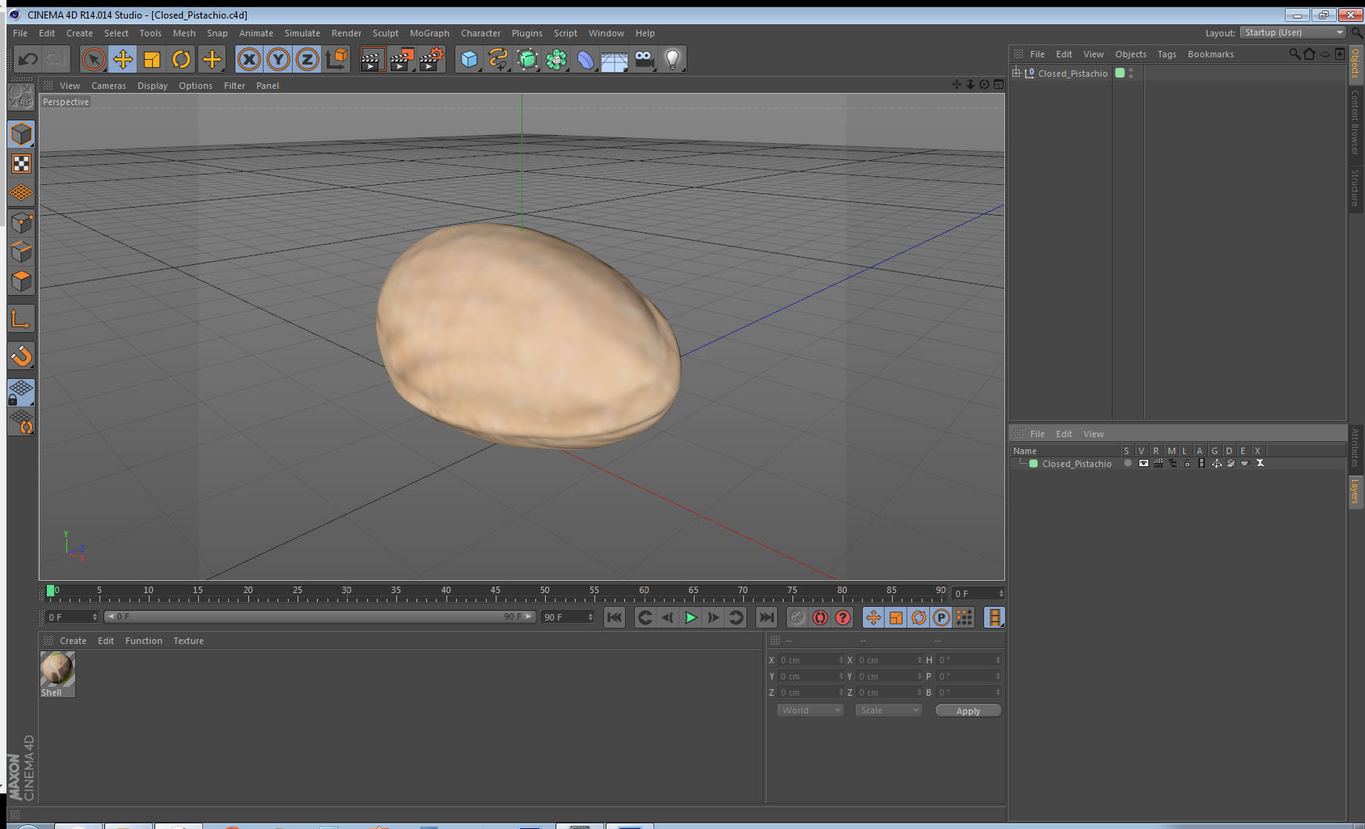Open the Mesh menu
Viewport: 1365px width, 829px height.
click(184, 33)
